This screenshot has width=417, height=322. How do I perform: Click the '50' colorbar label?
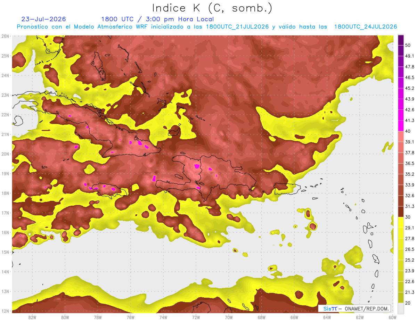click(408, 45)
